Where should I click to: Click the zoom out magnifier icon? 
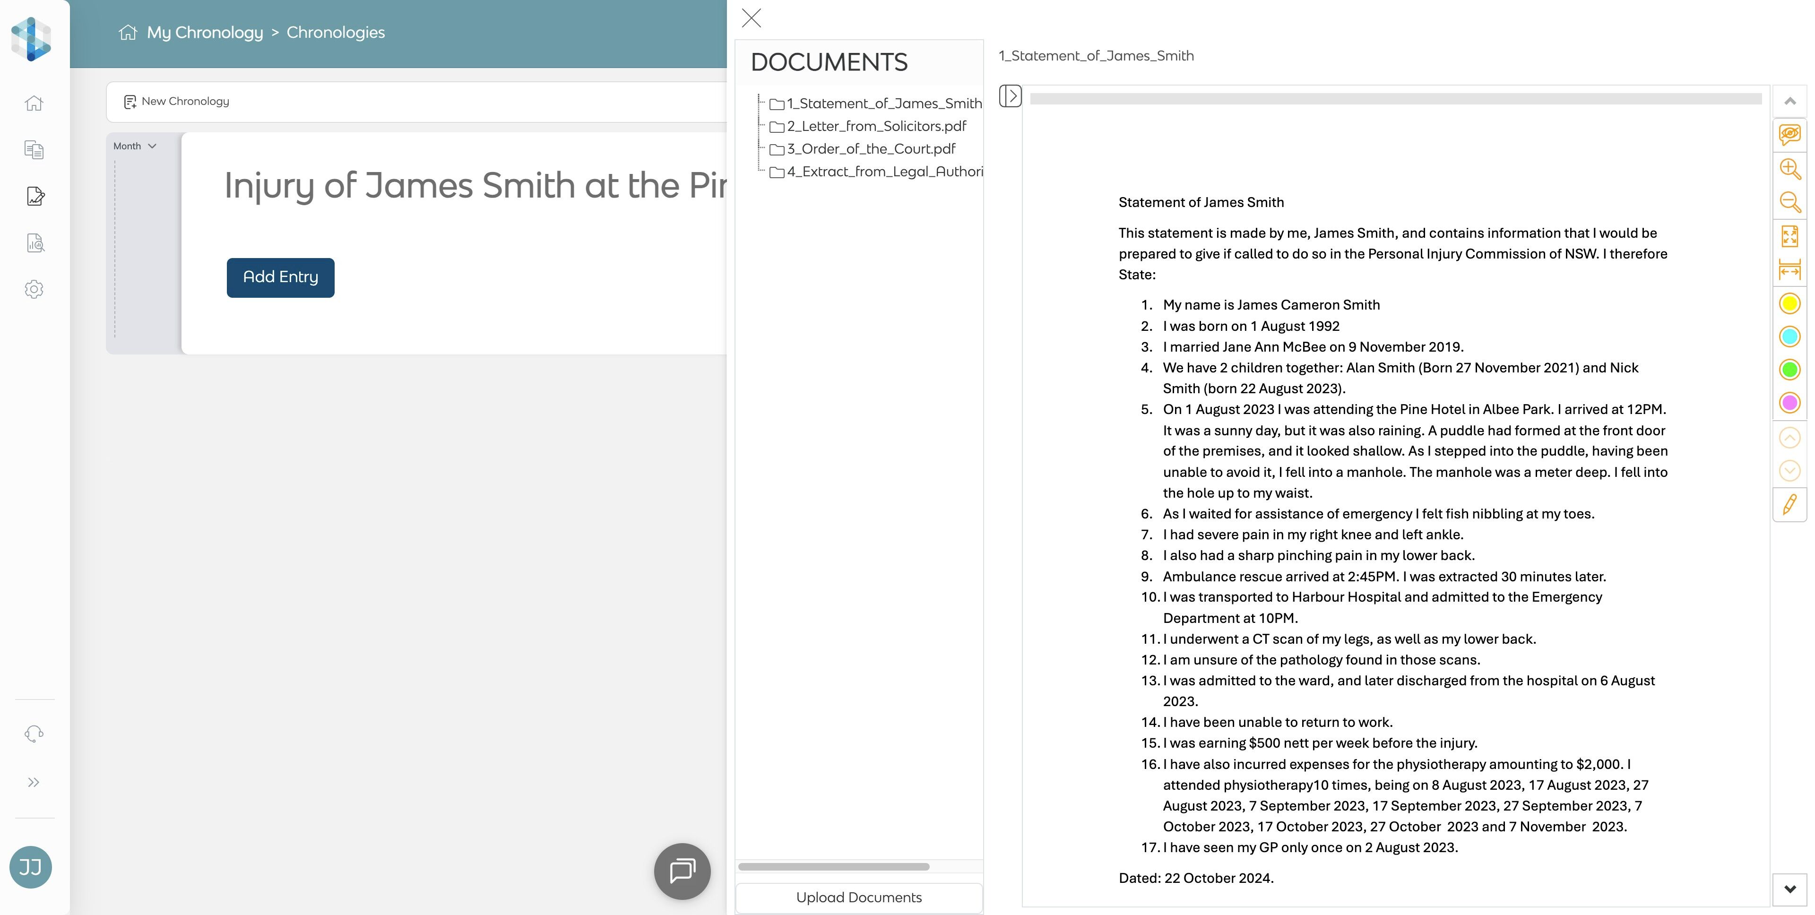pyautogui.click(x=1789, y=202)
